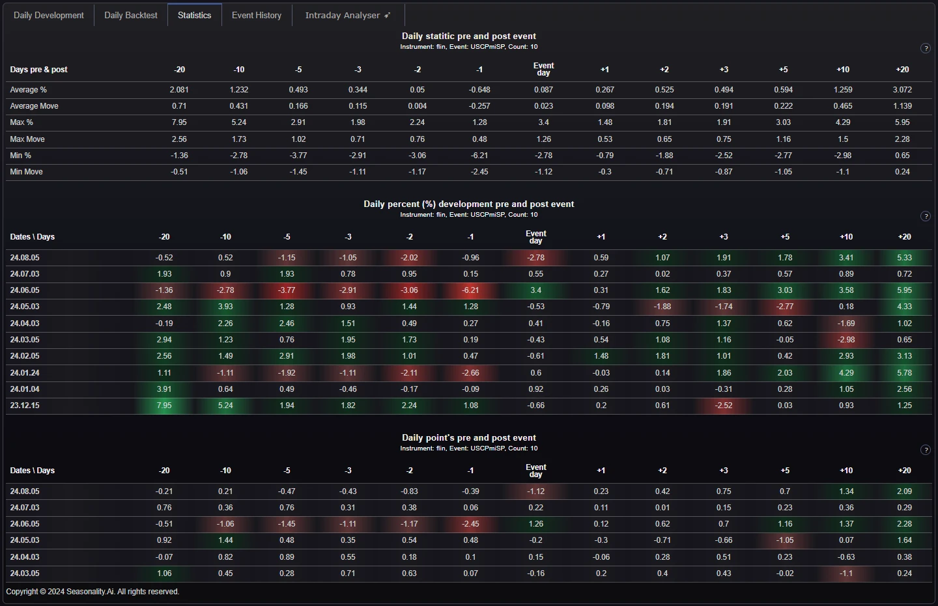Click help icon beside Daily percent development
Screen dimensions: 938x606
[x=925, y=216]
